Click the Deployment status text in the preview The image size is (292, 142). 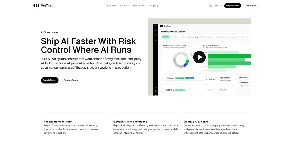pyautogui.click(x=225, y=78)
